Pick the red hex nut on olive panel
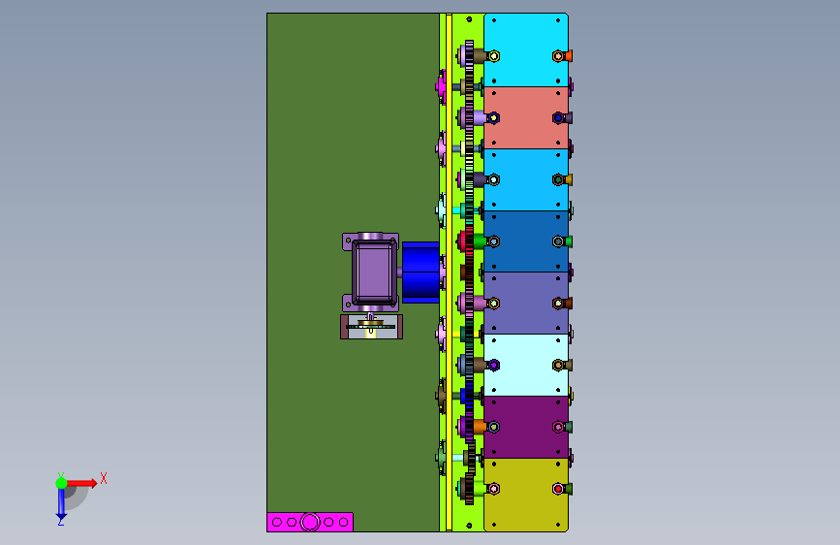 [558, 489]
